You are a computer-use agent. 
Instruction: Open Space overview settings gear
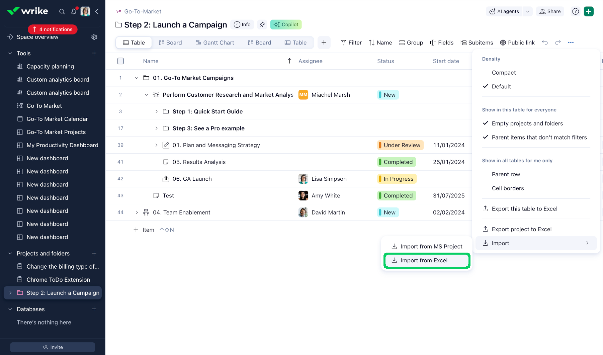pyautogui.click(x=94, y=37)
